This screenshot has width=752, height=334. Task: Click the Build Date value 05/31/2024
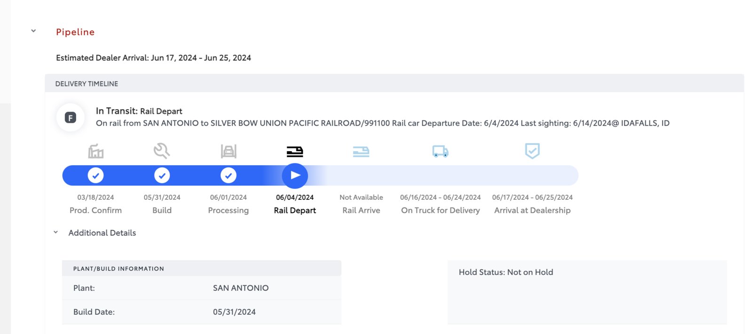[234, 312]
